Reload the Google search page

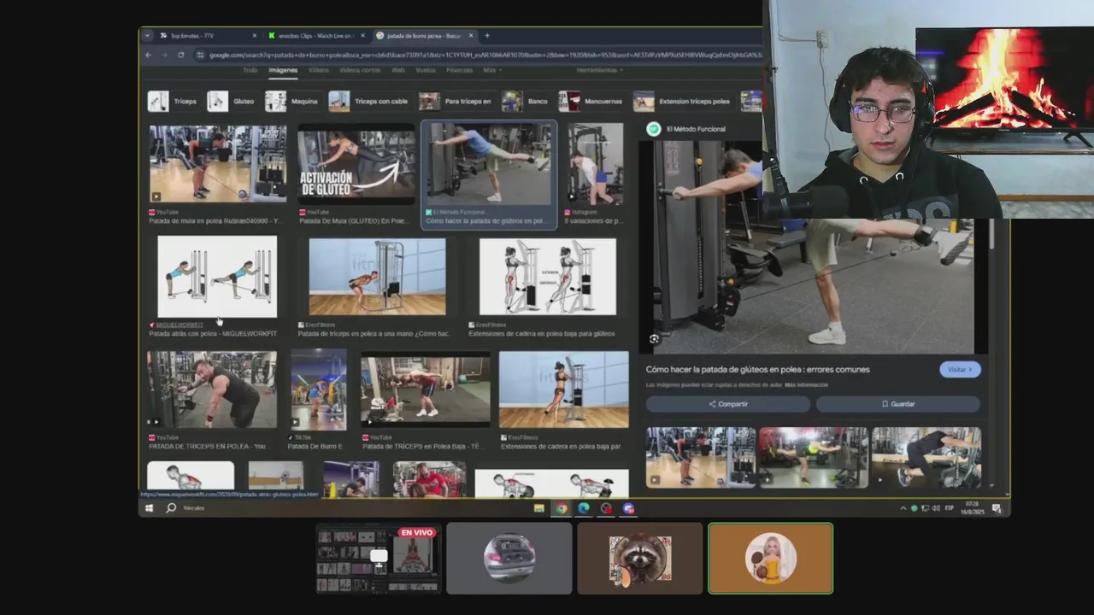coord(180,55)
